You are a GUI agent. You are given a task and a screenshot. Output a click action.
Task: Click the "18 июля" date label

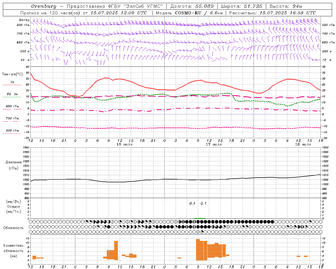[x=303, y=144]
